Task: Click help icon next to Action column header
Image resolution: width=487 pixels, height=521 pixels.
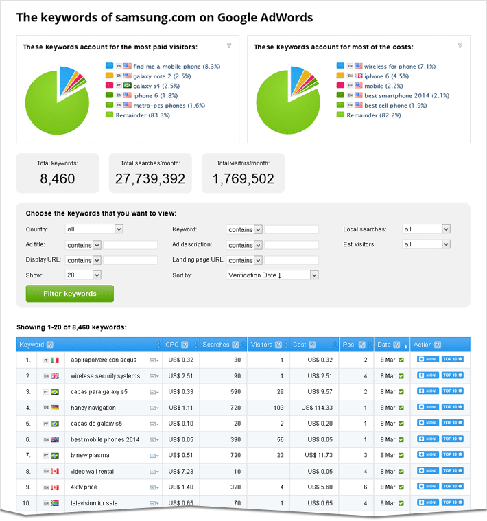Action: pos(438,345)
